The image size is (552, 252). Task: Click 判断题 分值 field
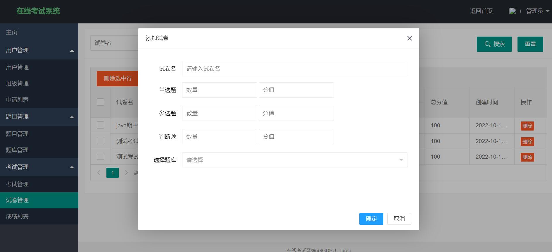[x=296, y=137]
